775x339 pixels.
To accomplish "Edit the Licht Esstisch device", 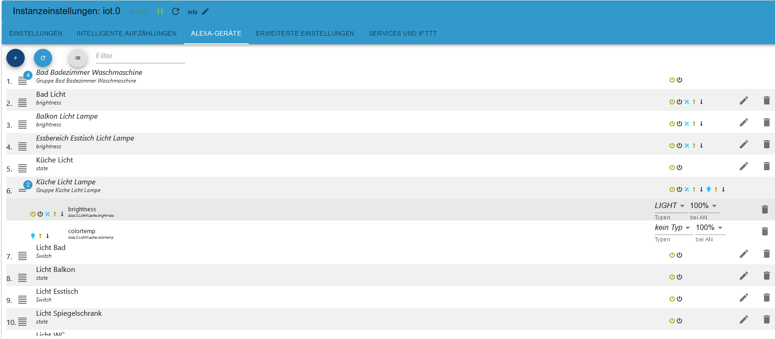I will (744, 297).
